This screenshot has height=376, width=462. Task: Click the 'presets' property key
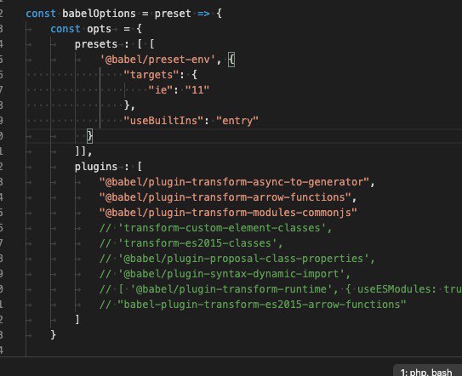tap(96, 44)
